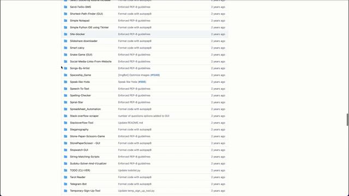
Task: Click folder icon beside Shortest-Path-Finder (GUI)
Action: [65, 14]
